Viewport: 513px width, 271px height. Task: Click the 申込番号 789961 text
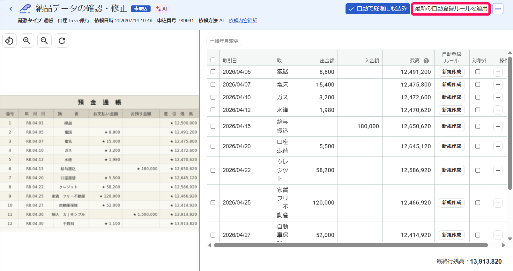[175, 21]
